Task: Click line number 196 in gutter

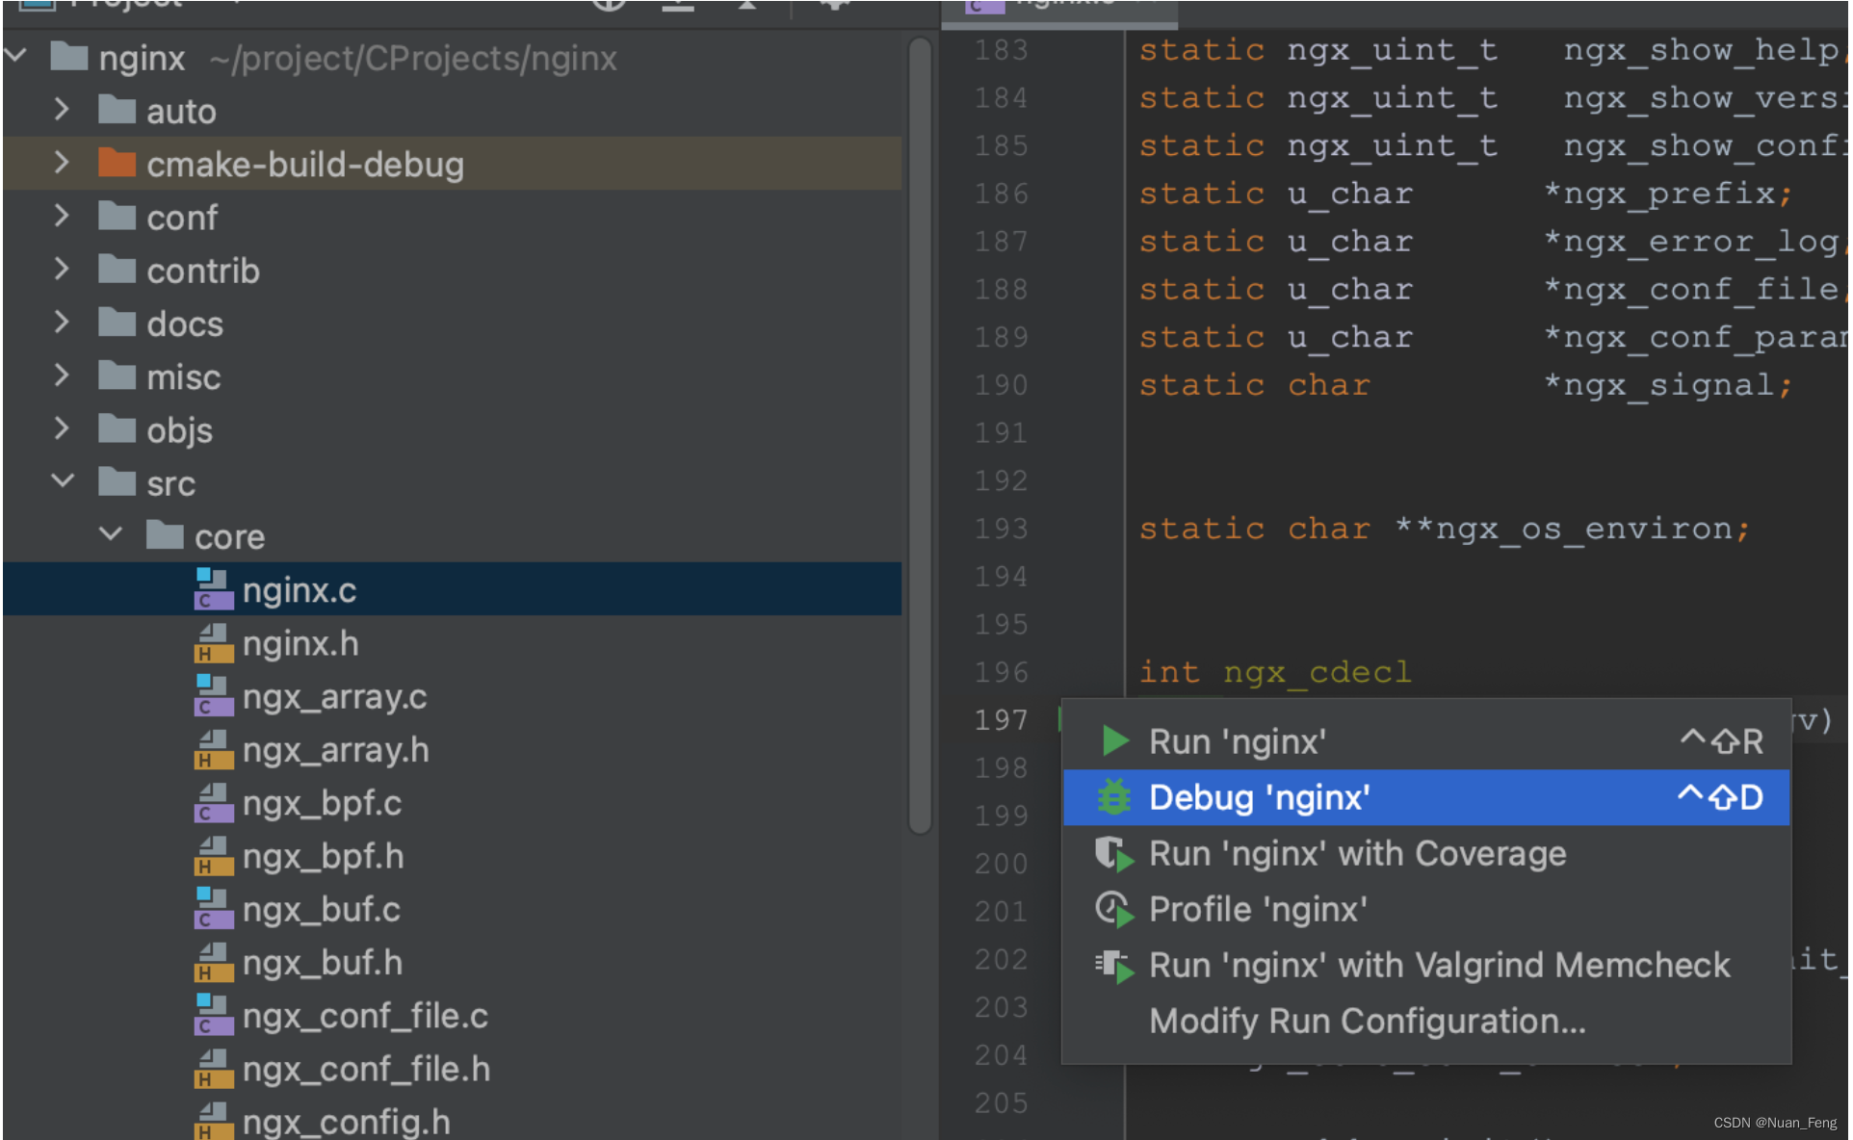Action: coord(1001,672)
